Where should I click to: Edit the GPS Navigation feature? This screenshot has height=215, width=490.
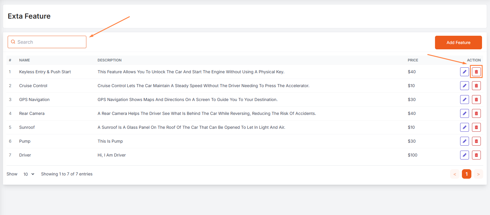point(464,100)
